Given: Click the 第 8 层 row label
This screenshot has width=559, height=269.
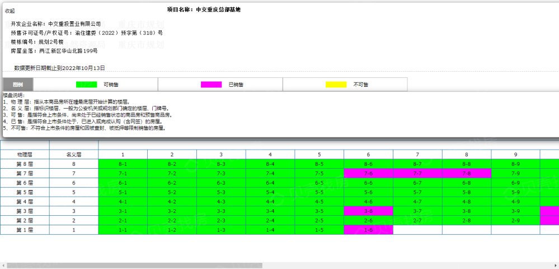Looking at the screenshot, I should point(25,164).
